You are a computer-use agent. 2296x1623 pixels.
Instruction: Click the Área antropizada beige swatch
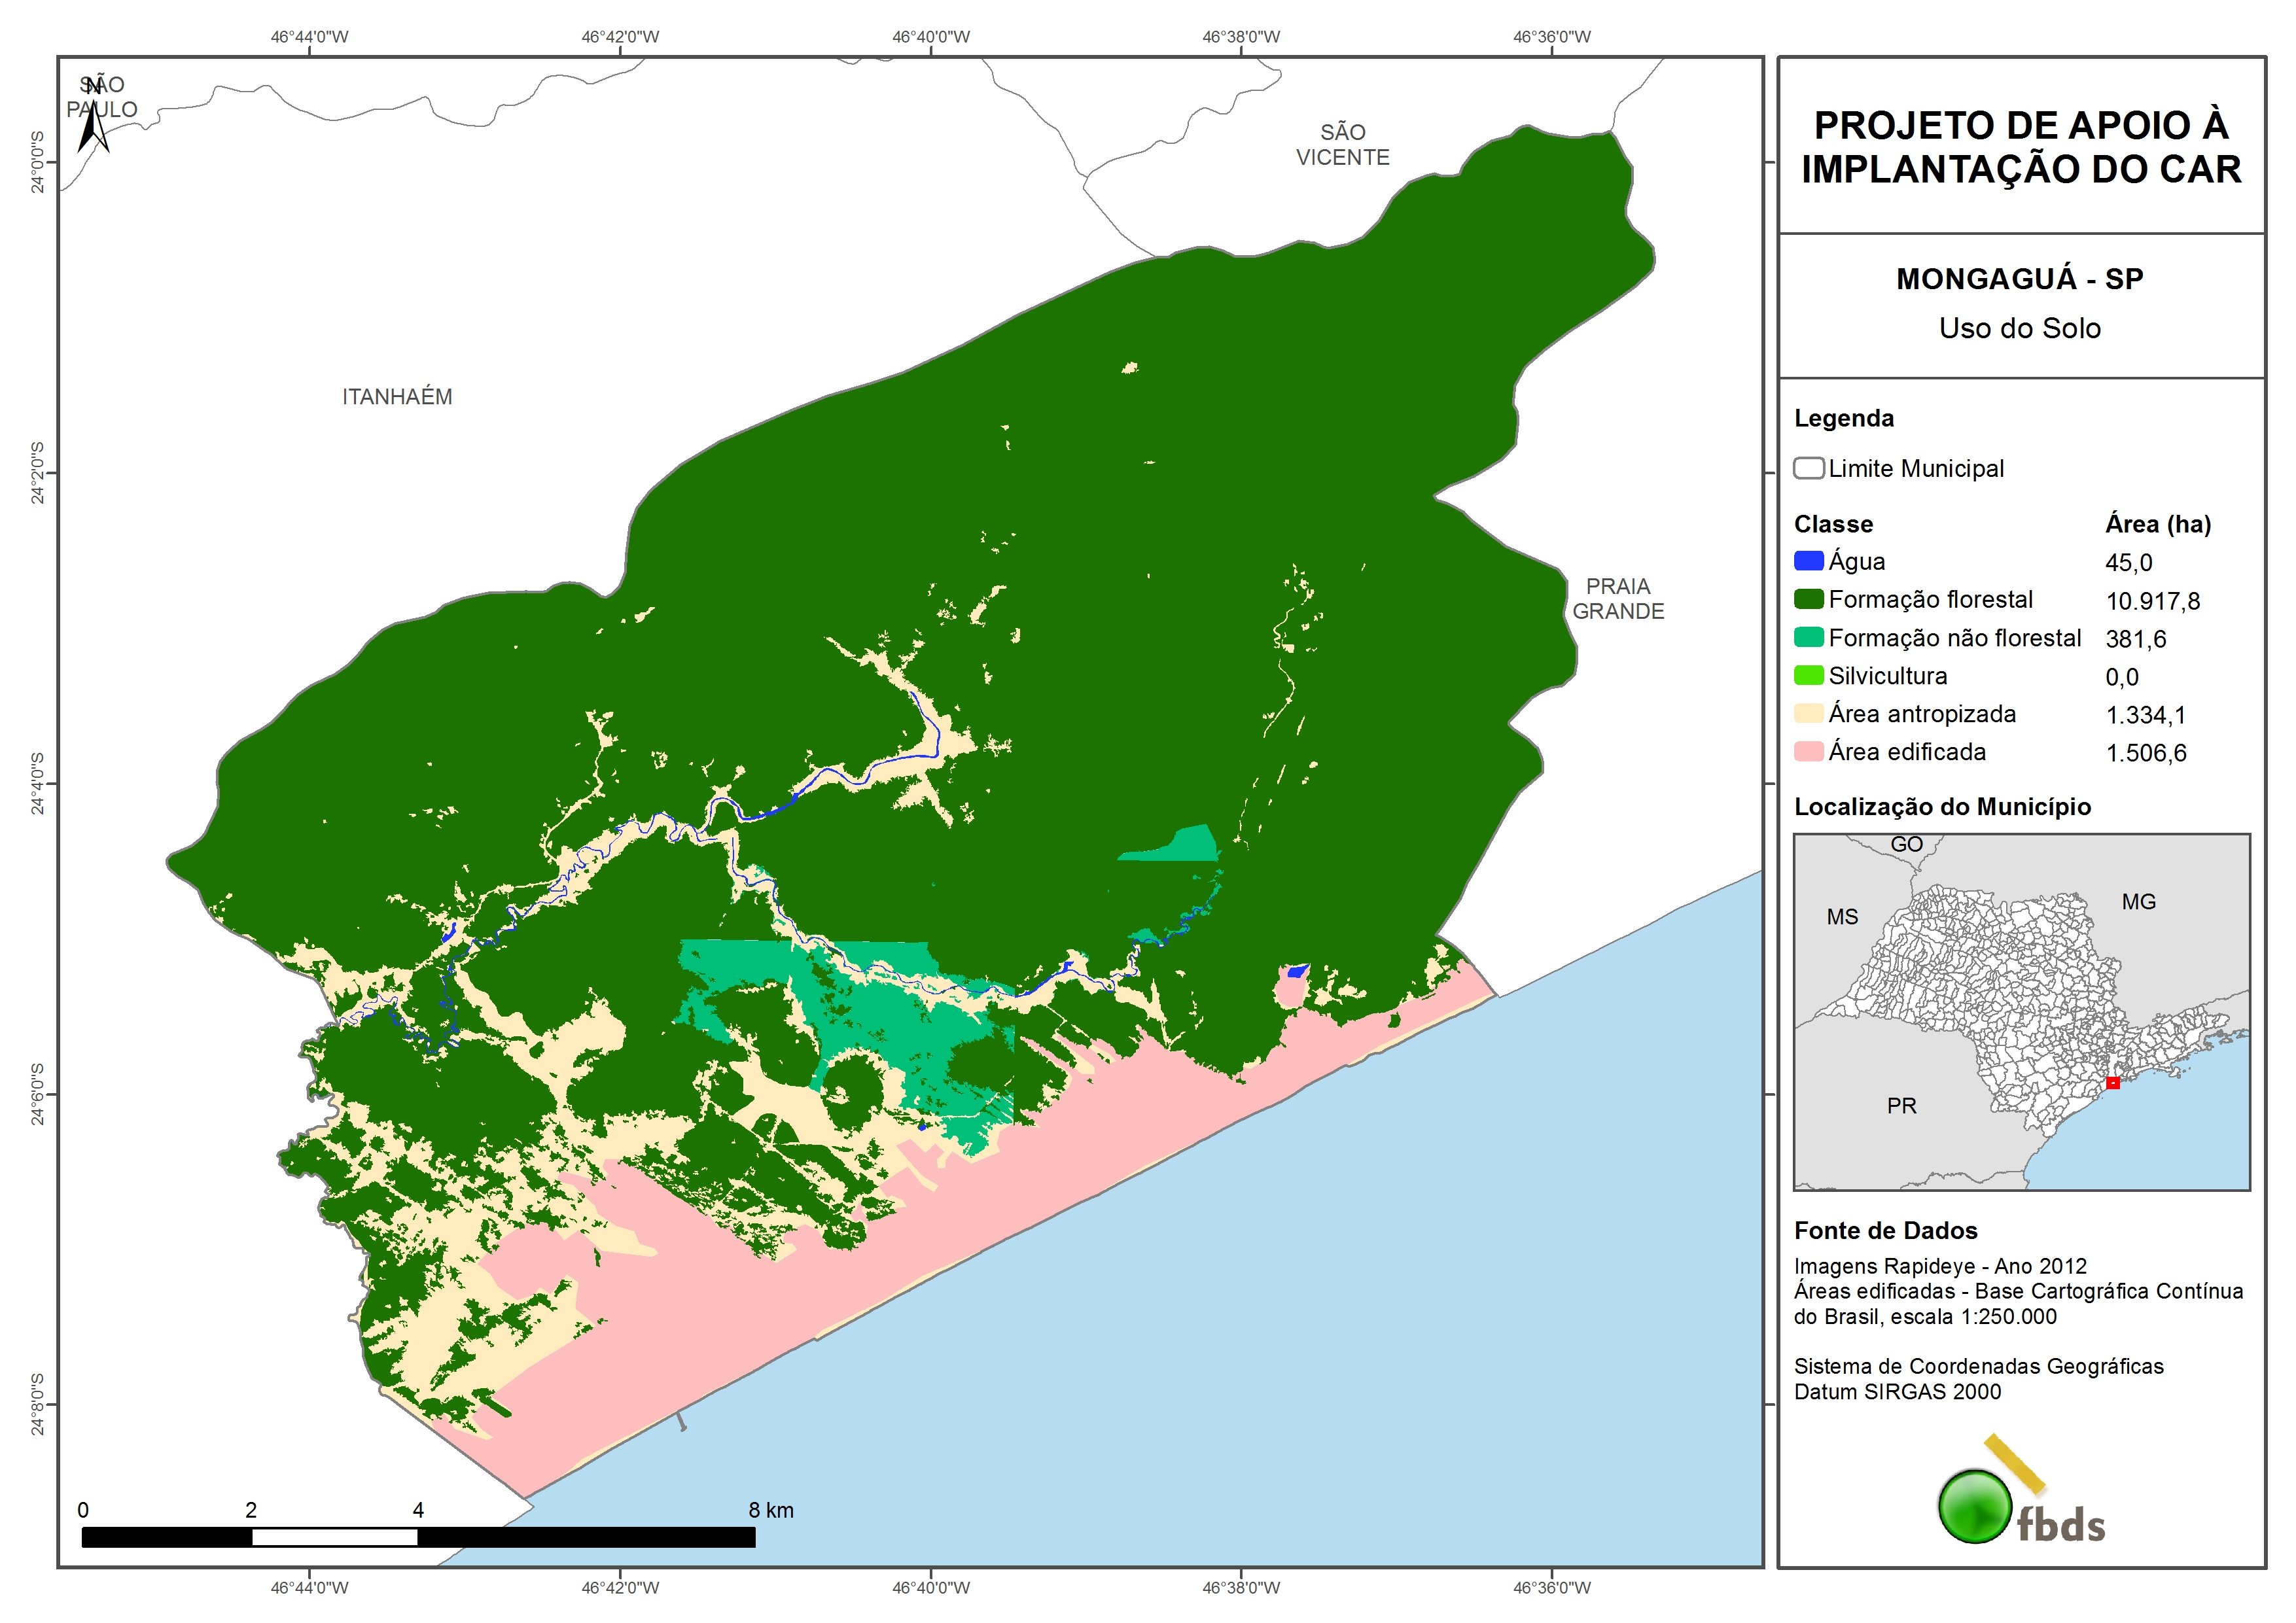tap(1808, 713)
